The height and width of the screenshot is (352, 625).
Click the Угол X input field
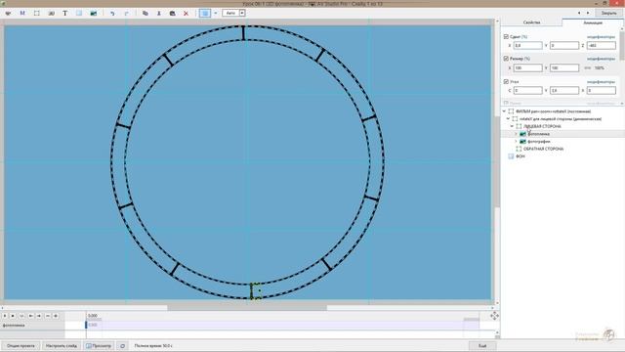(x=602, y=91)
